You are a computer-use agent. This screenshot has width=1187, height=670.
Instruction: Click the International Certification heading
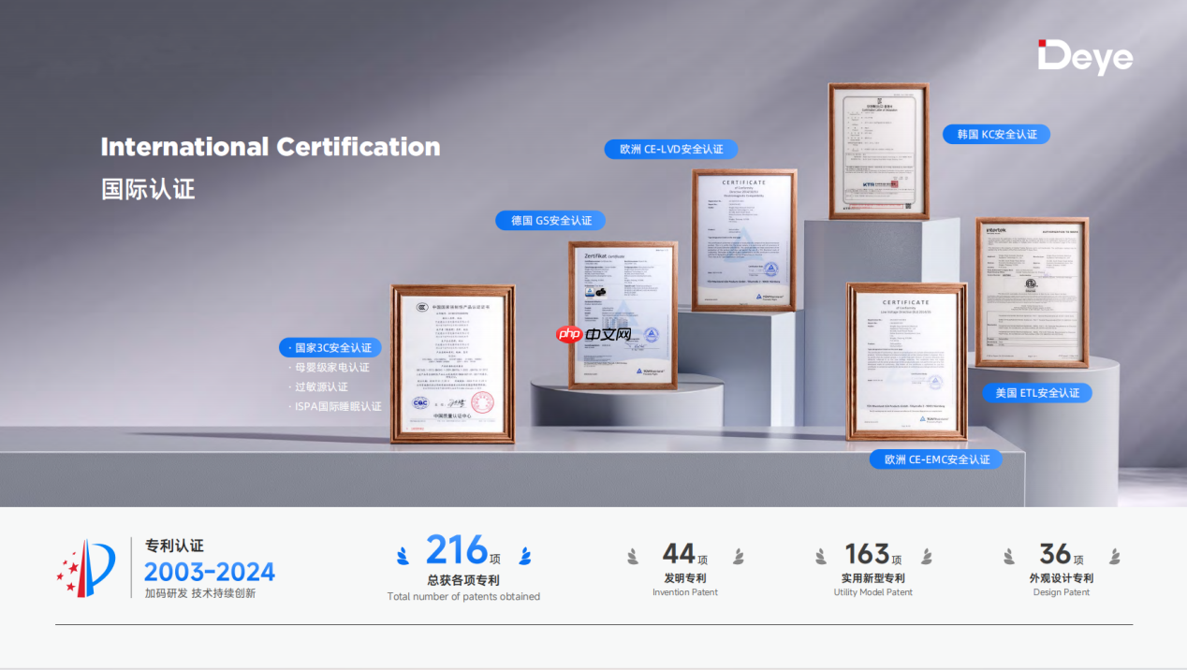click(271, 147)
